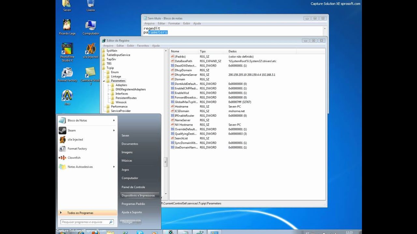
Task: Sort values by the Tipo column header
Action: coord(213,51)
